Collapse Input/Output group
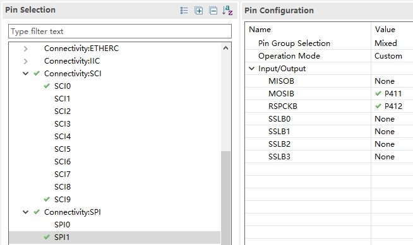This screenshot has height=245, width=413. tap(252, 69)
